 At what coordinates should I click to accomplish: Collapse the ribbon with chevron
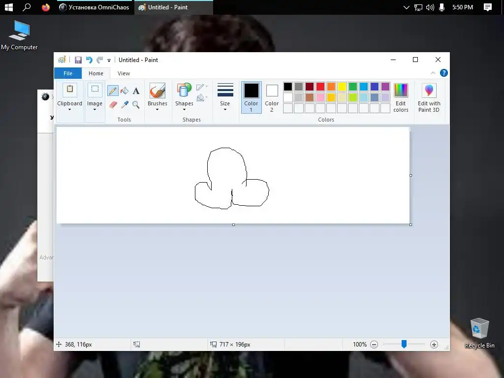(x=433, y=73)
